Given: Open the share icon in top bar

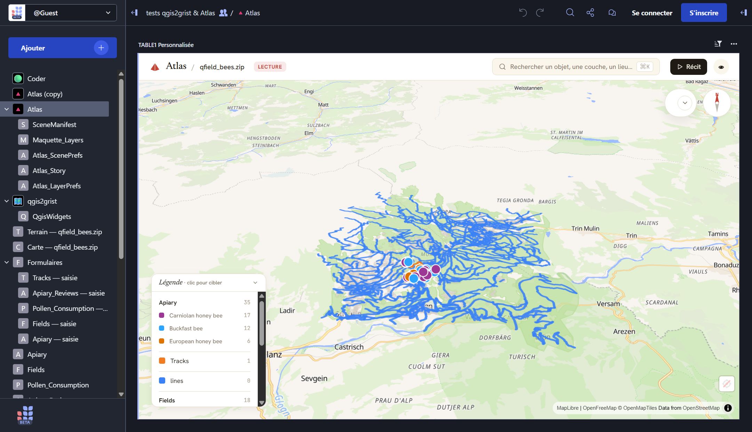Looking at the screenshot, I should point(590,13).
